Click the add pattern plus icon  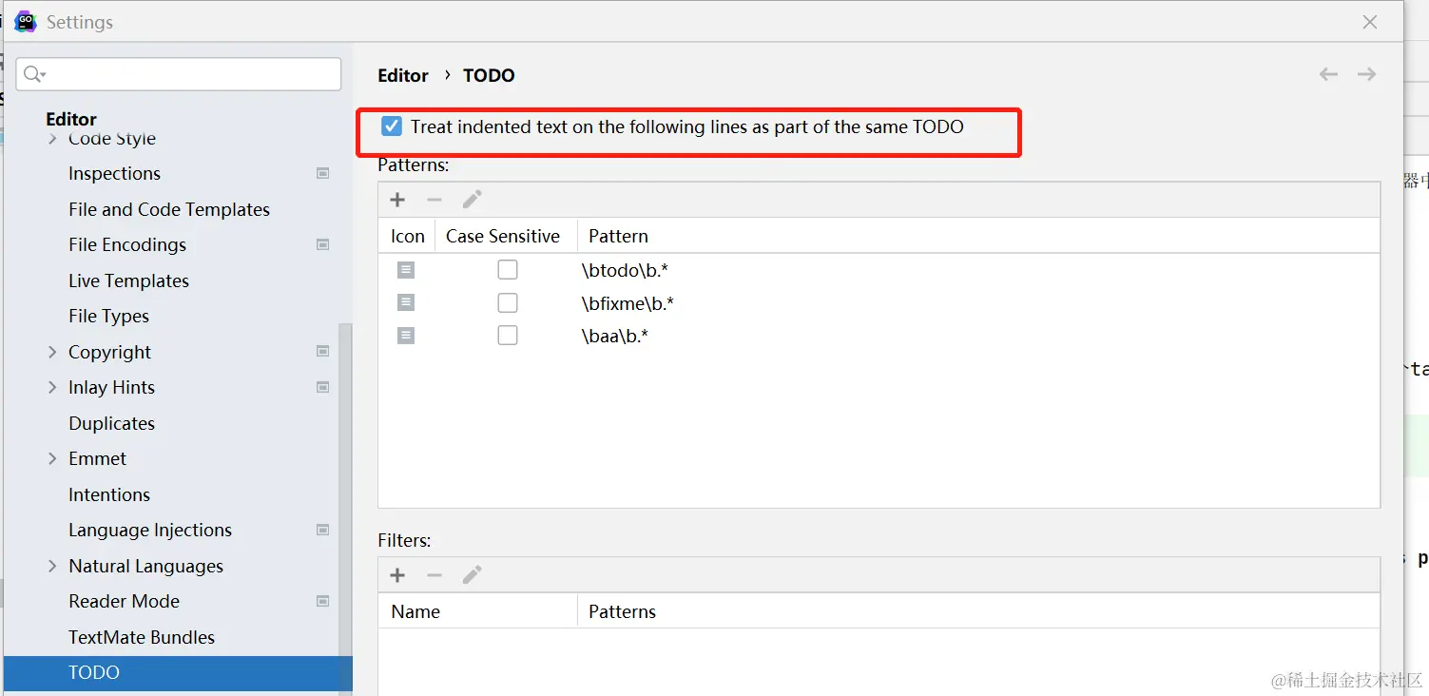coord(397,200)
